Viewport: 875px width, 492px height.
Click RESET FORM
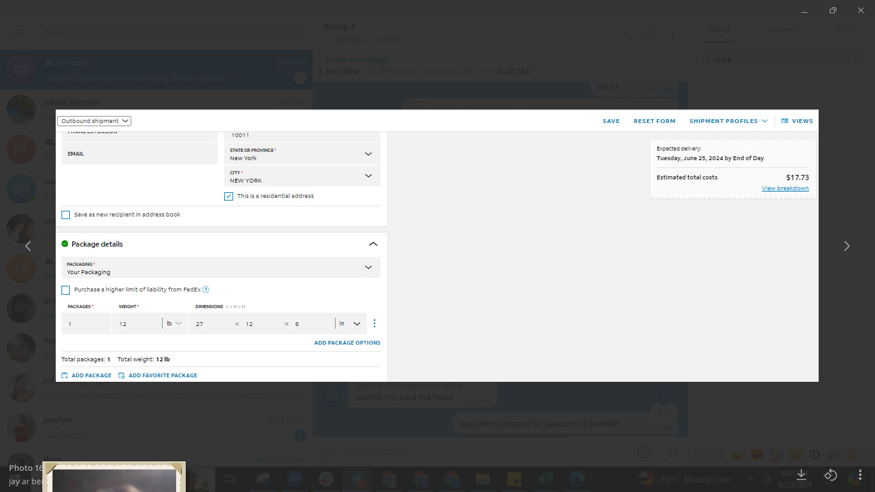[x=655, y=120]
